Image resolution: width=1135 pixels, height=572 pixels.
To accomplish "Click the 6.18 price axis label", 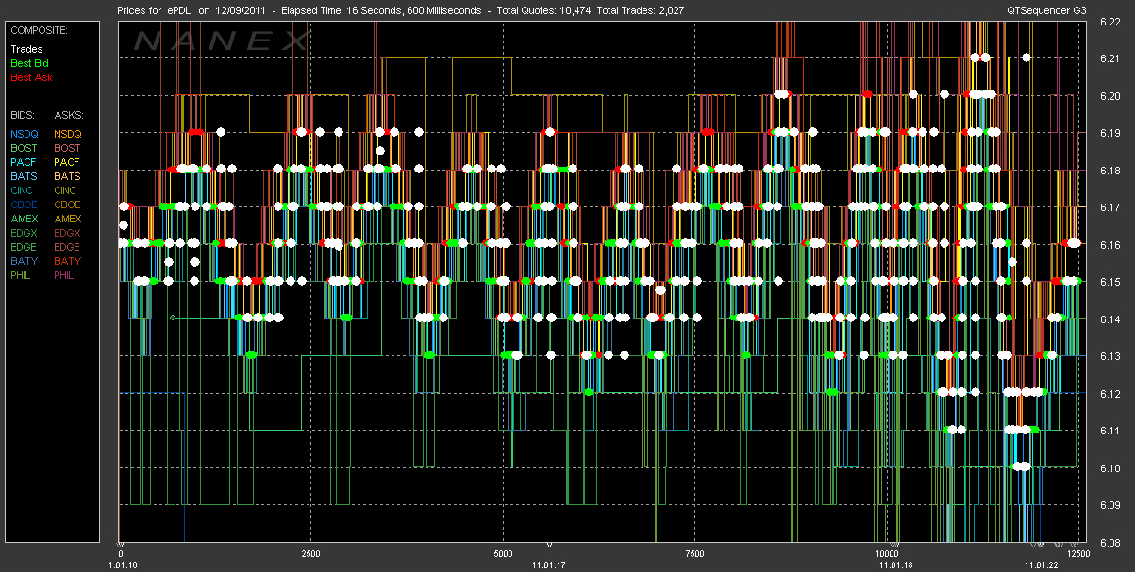I will [x=1109, y=171].
